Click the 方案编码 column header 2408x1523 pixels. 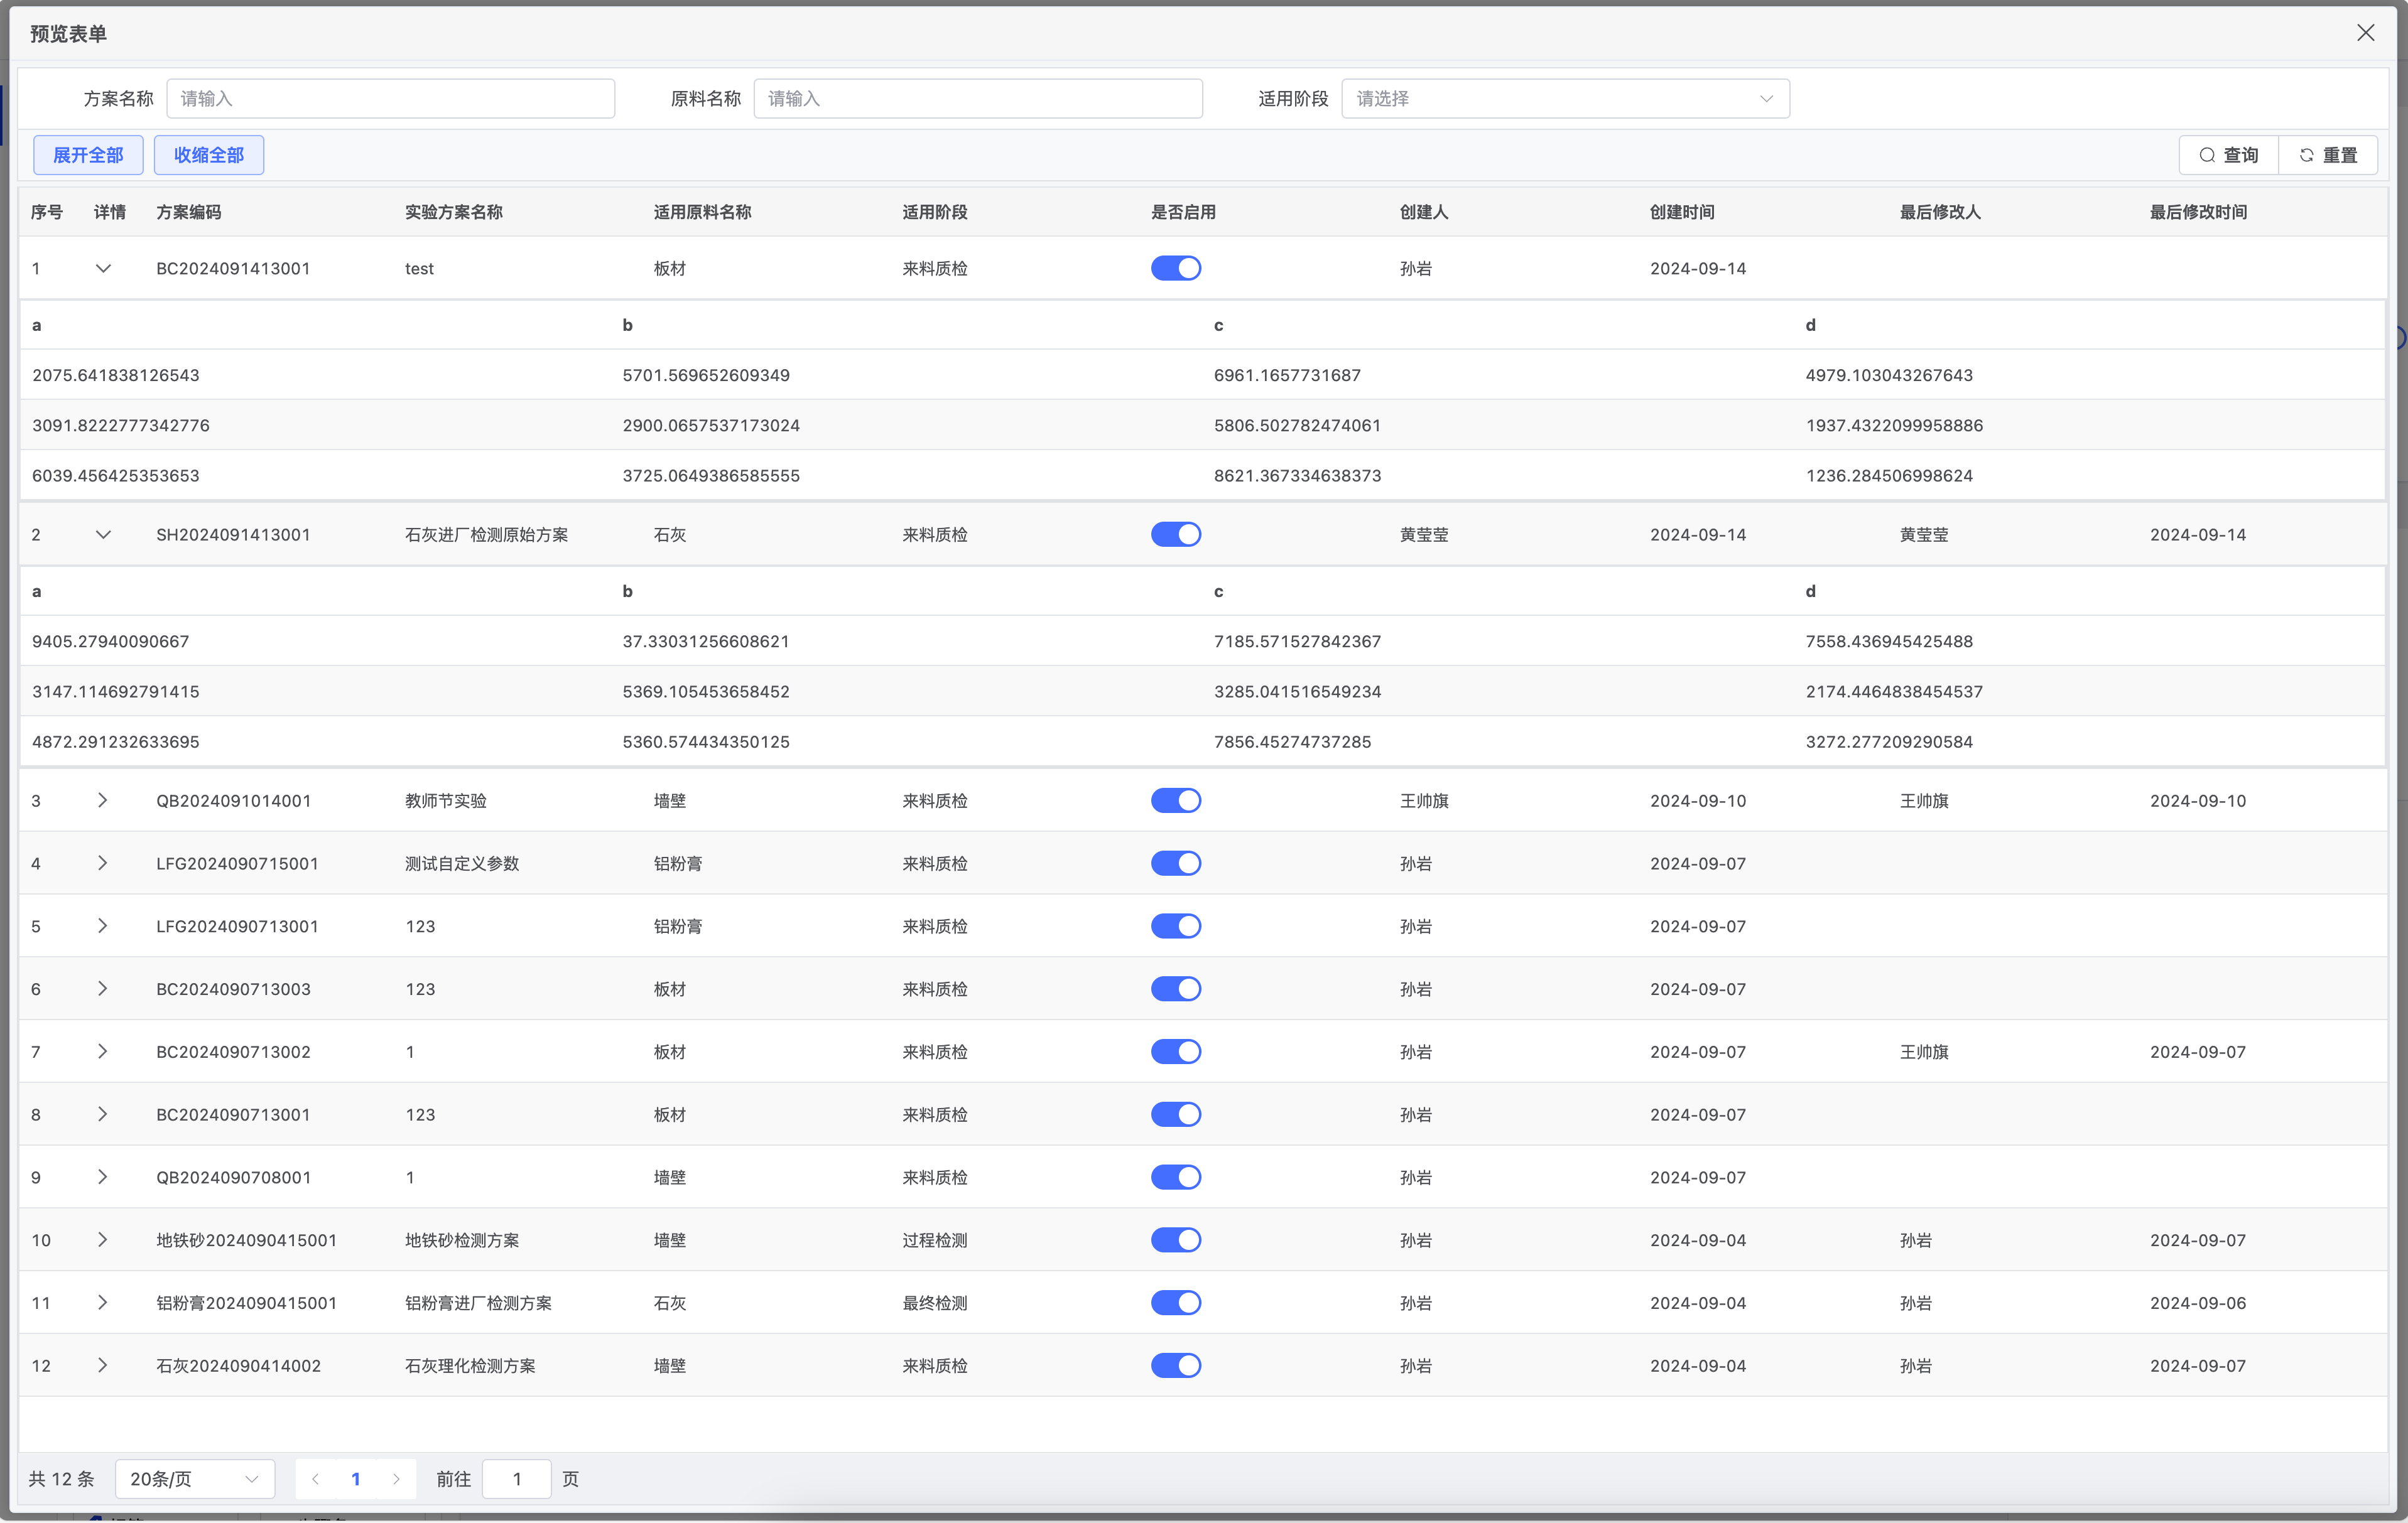tap(189, 212)
